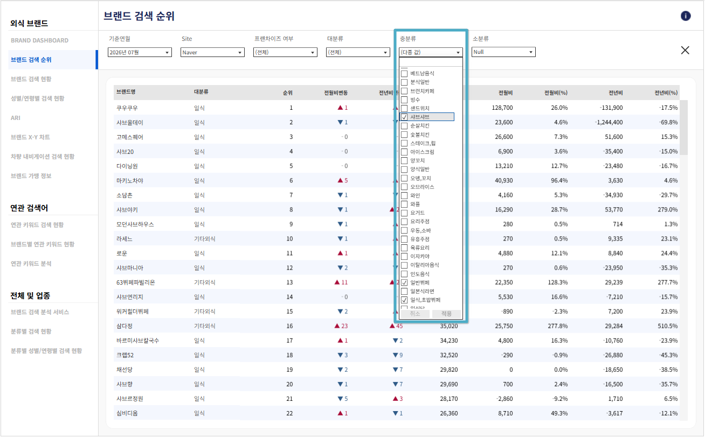Check the 베트남음식 option
The image size is (705, 438).
tap(404, 73)
